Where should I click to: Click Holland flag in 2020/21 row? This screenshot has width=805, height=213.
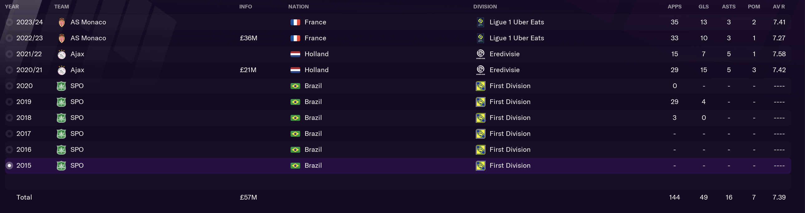tap(295, 70)
